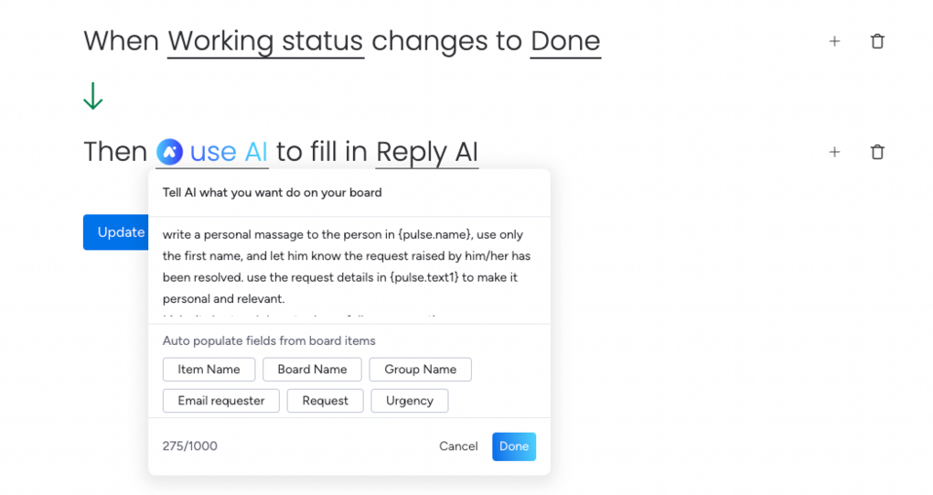
Task: Insert the Group Name field chip
Action: tap(420, 370)
